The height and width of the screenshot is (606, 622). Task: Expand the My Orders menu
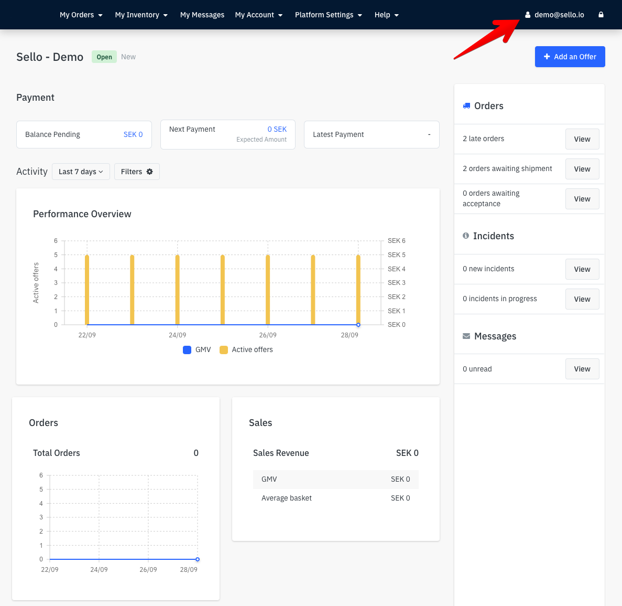(81, 15)
